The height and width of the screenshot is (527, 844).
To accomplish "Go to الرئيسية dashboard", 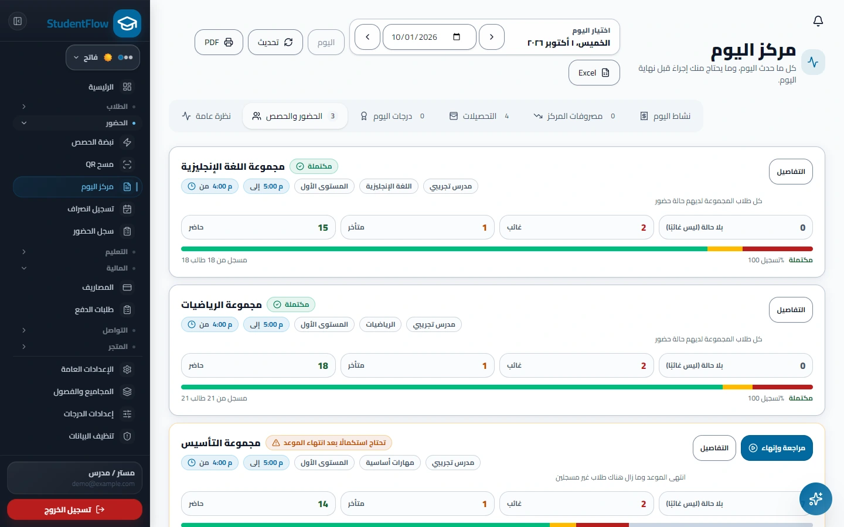I will coord(77,87).
